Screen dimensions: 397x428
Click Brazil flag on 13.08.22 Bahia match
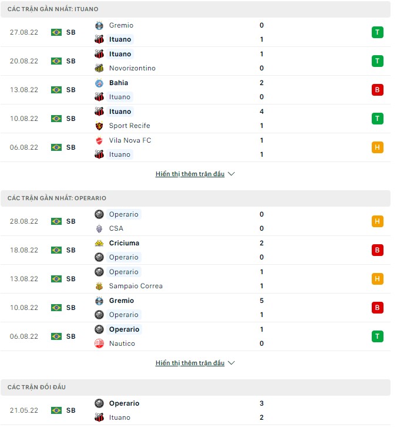56,90
